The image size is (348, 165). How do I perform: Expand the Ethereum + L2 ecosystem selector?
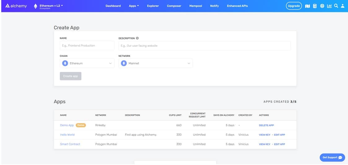48,6
